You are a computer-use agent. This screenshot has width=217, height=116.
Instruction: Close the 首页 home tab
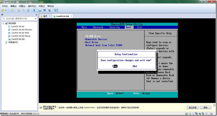(50, 16)
